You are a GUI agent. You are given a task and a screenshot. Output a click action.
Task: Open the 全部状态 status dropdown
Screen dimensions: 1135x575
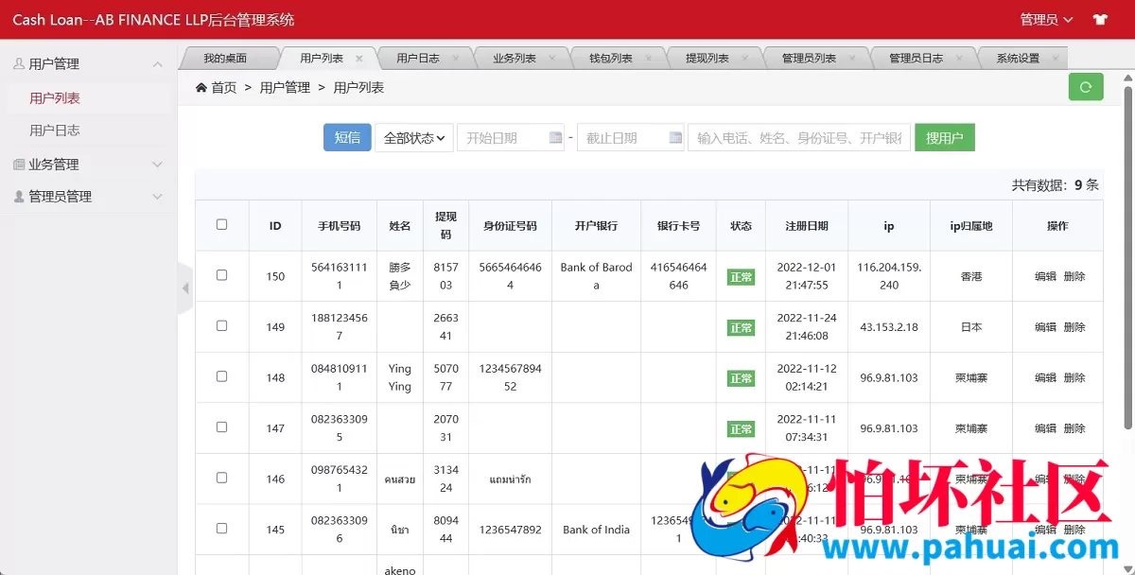pos(414,138)
